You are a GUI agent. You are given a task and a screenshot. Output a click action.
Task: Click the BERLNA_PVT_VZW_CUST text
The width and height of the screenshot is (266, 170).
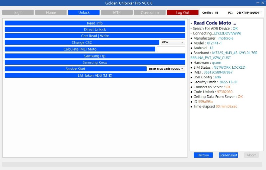click(x=210, y=58)
